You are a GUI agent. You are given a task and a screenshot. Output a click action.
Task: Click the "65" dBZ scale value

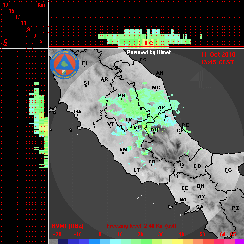(x=233, y=234)
